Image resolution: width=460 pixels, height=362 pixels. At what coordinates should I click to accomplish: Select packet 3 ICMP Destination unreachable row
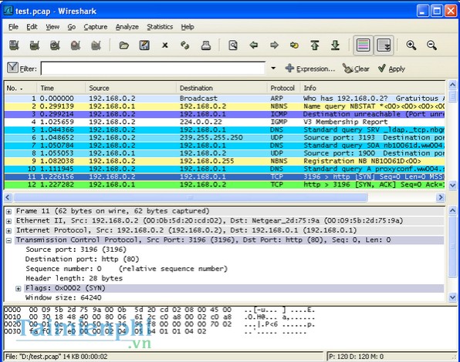[225, 114]
